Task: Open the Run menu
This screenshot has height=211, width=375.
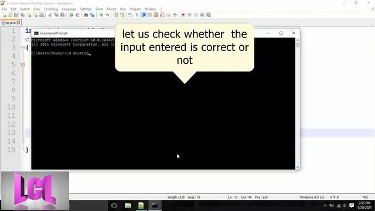Action: [123, 9]
